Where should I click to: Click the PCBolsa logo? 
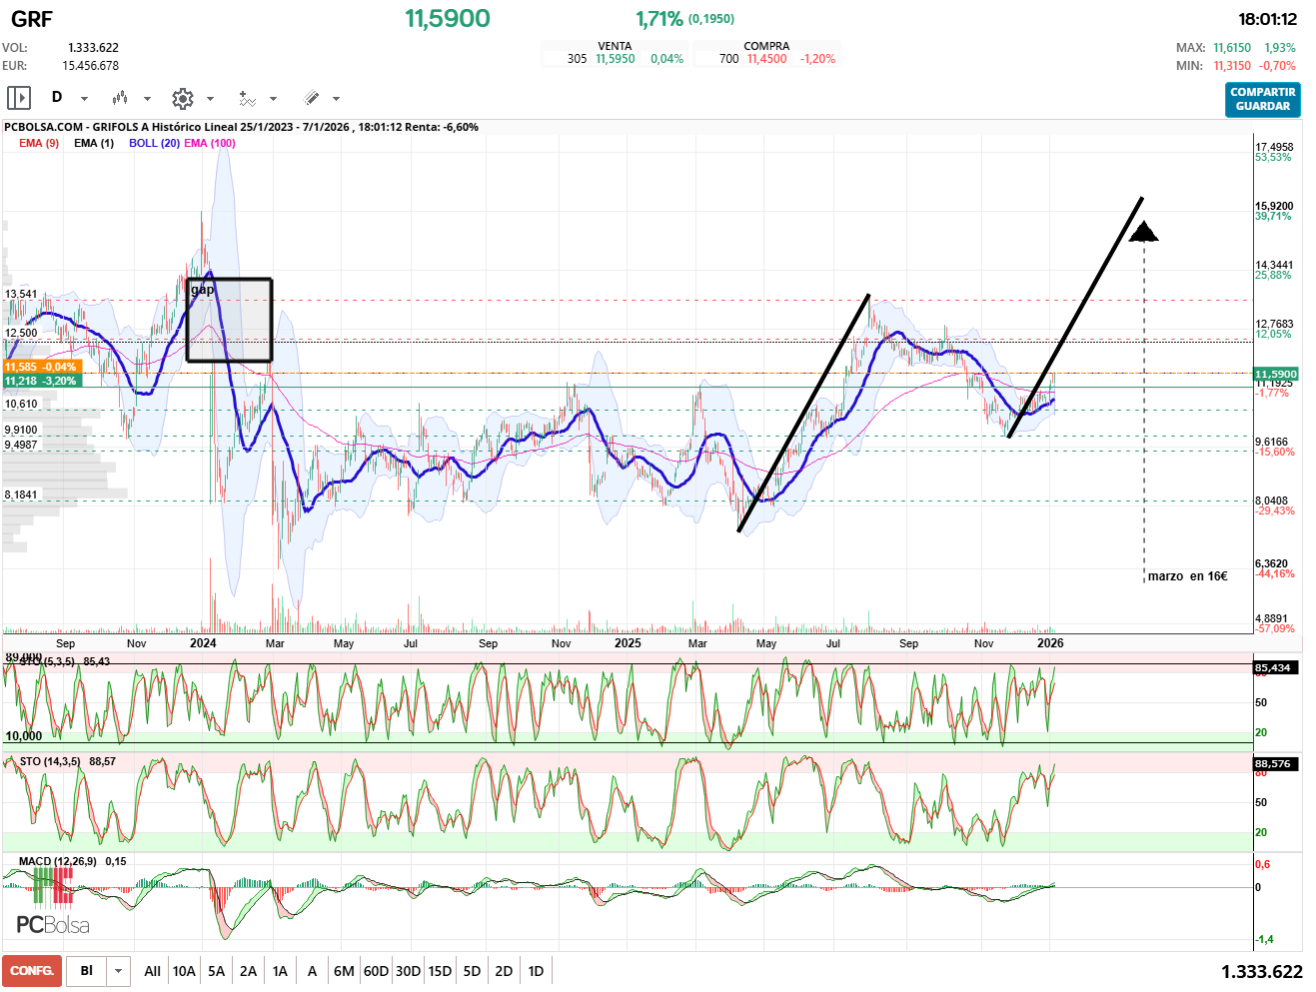click(x=52, y=924)
